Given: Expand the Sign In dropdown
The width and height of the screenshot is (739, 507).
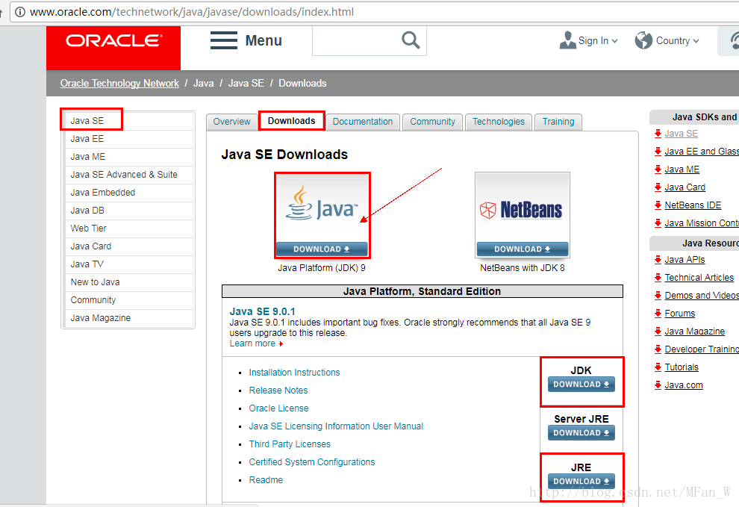Looking at the screenshot, I should pos(614,41).
